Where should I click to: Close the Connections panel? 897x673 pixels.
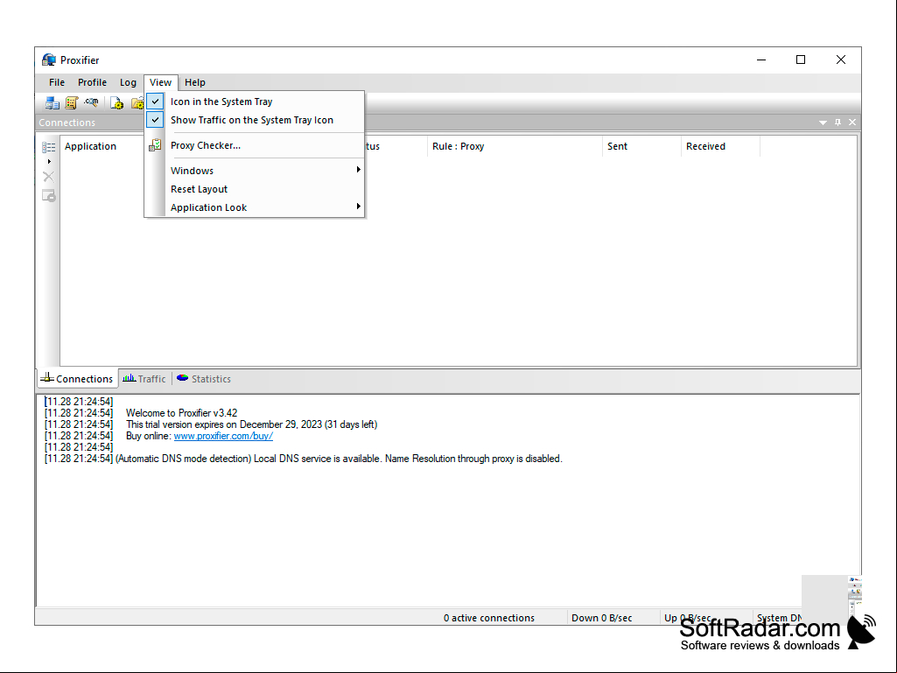click(852, 122)
